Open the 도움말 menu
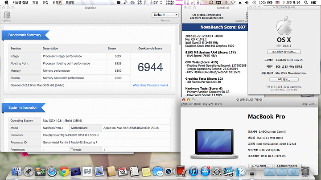The image size is (321, 180). coord(70,3)
